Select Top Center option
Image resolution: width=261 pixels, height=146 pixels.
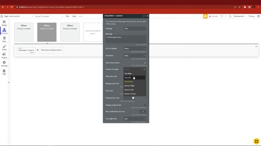135,82
